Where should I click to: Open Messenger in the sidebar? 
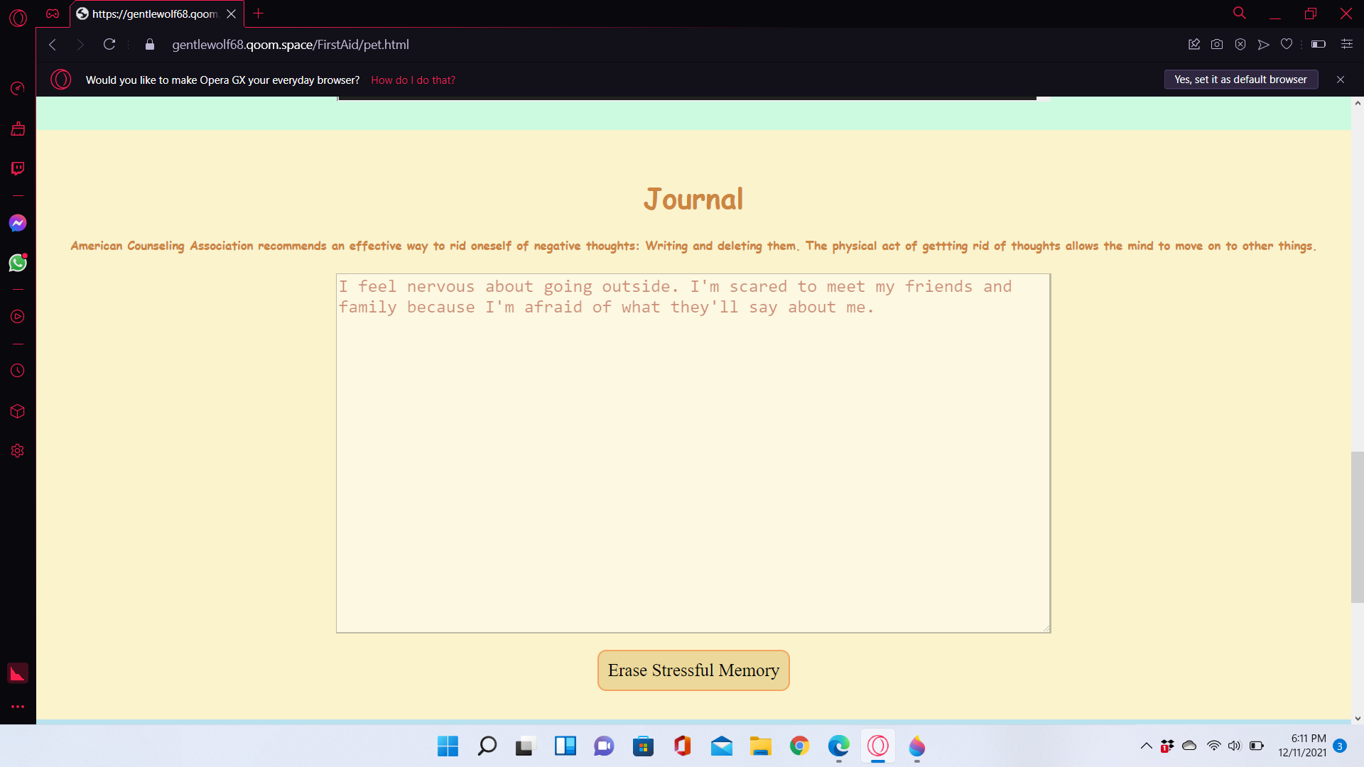point(18,223)
